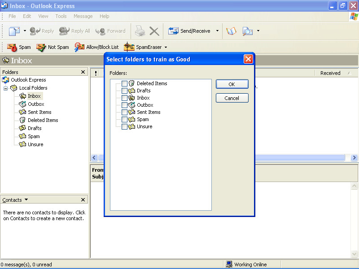Open the Send/Receive dropdown arrow
359x269 pixels.
tap(217, 30)
